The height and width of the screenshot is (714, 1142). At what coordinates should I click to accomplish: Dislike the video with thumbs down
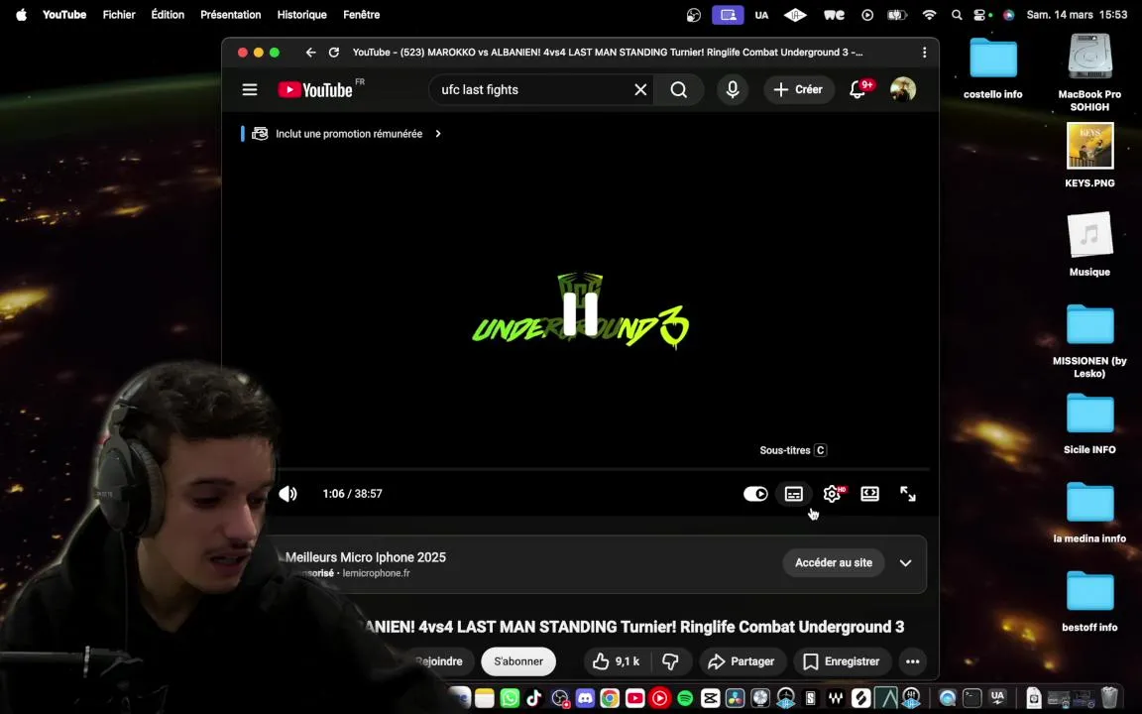(671, 661)
